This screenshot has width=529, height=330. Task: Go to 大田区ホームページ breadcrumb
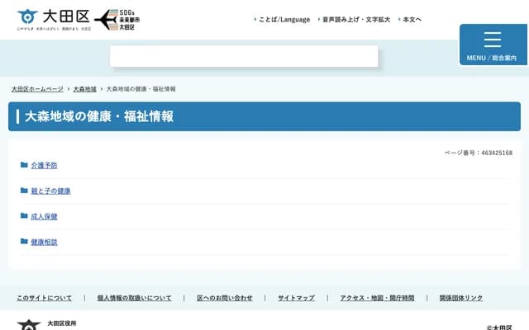coord(37,88)
